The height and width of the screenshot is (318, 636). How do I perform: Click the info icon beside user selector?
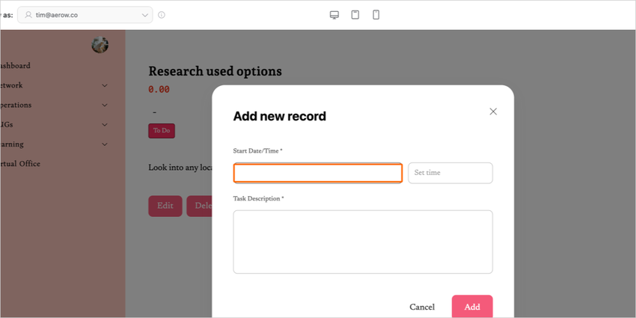click(x=162, y=15)
